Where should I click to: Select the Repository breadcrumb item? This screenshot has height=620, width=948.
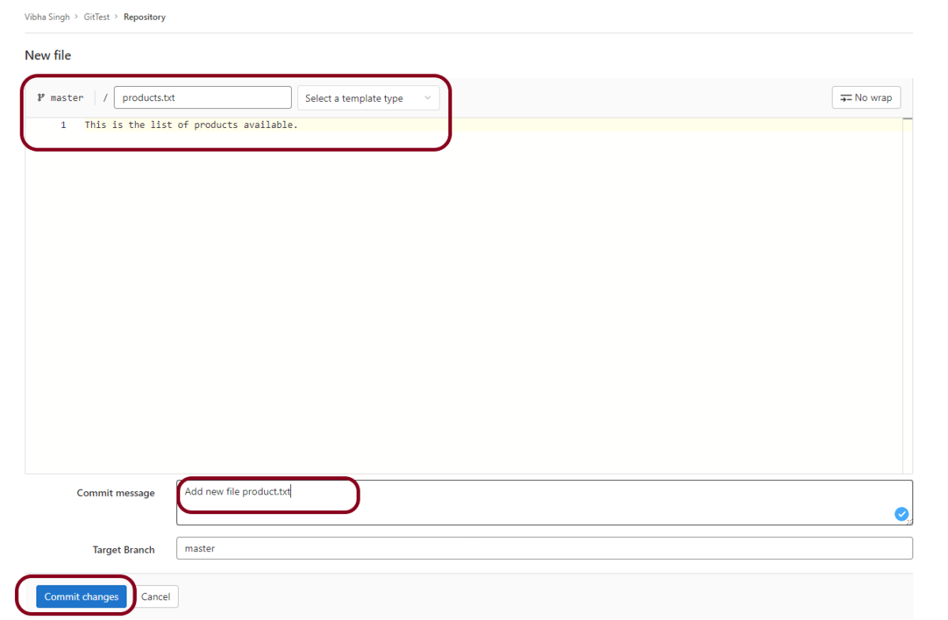pyautogui.click(x=145, y=17)
